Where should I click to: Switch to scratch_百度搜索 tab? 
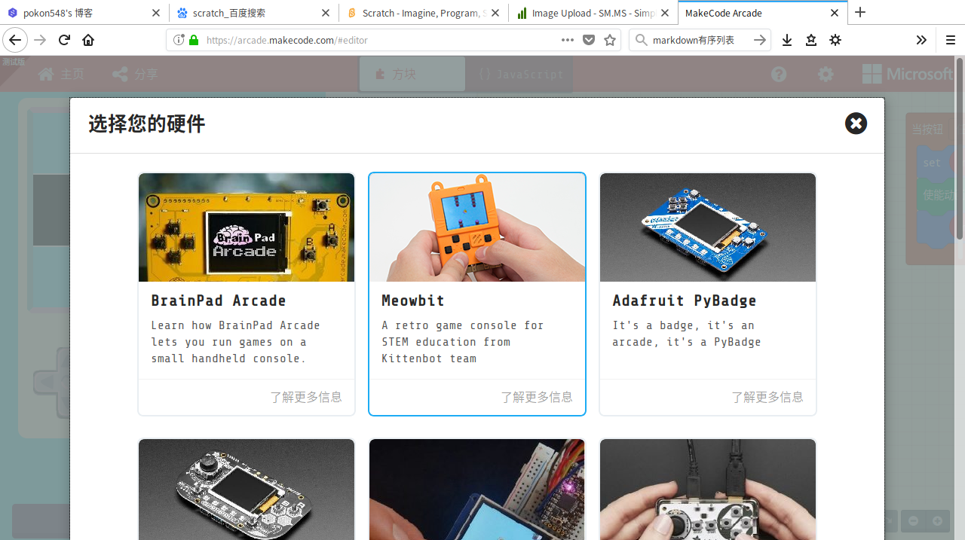pyautogui.click(x=254, y=13)
